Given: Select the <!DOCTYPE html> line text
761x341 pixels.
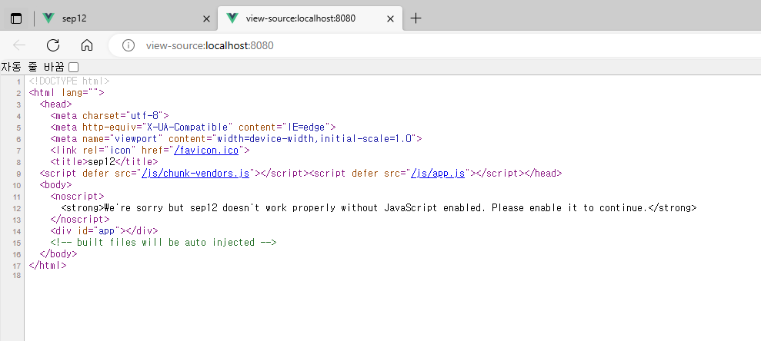Looking at the screenshot, I should point(69,81).
